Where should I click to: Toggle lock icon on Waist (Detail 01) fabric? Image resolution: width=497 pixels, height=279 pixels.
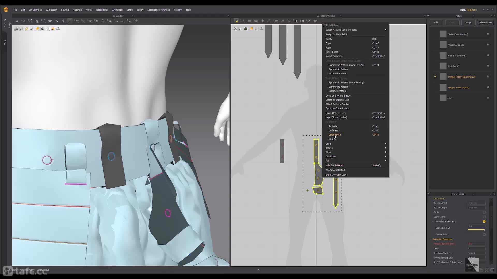[x=488, y=45]
